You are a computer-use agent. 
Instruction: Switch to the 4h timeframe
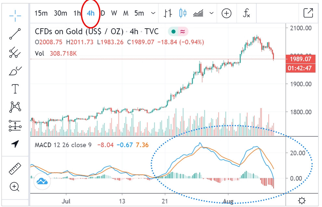[91, 13]
